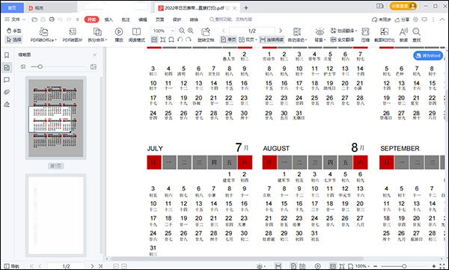449x270 pixels.
Task: Click the read aloud tool
Action: click(x=404, y=34)
